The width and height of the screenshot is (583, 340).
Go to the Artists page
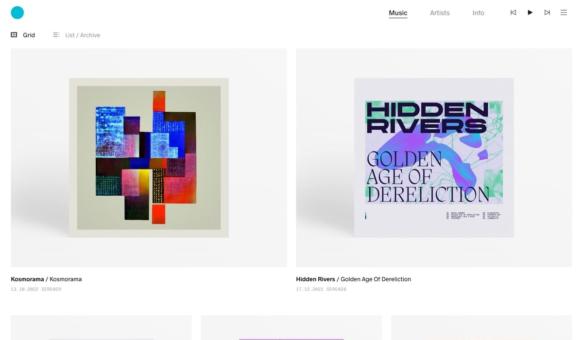coord(440,13)
